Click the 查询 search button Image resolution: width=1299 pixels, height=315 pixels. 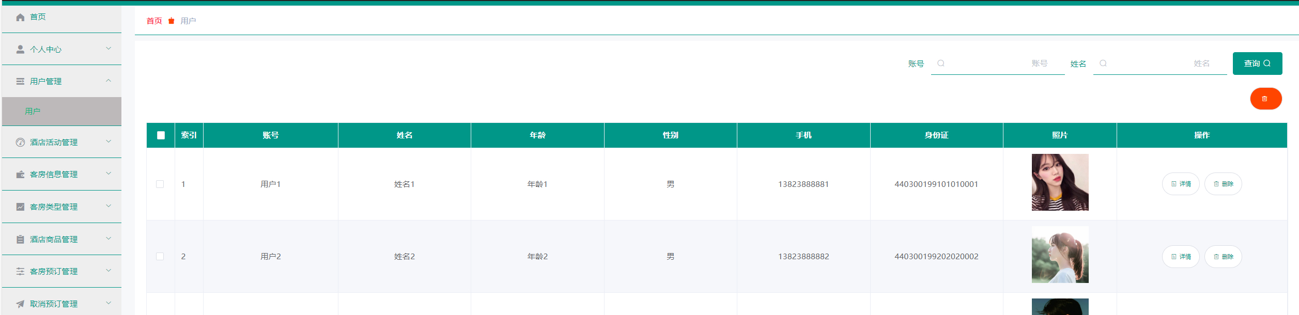(1257, 64)
